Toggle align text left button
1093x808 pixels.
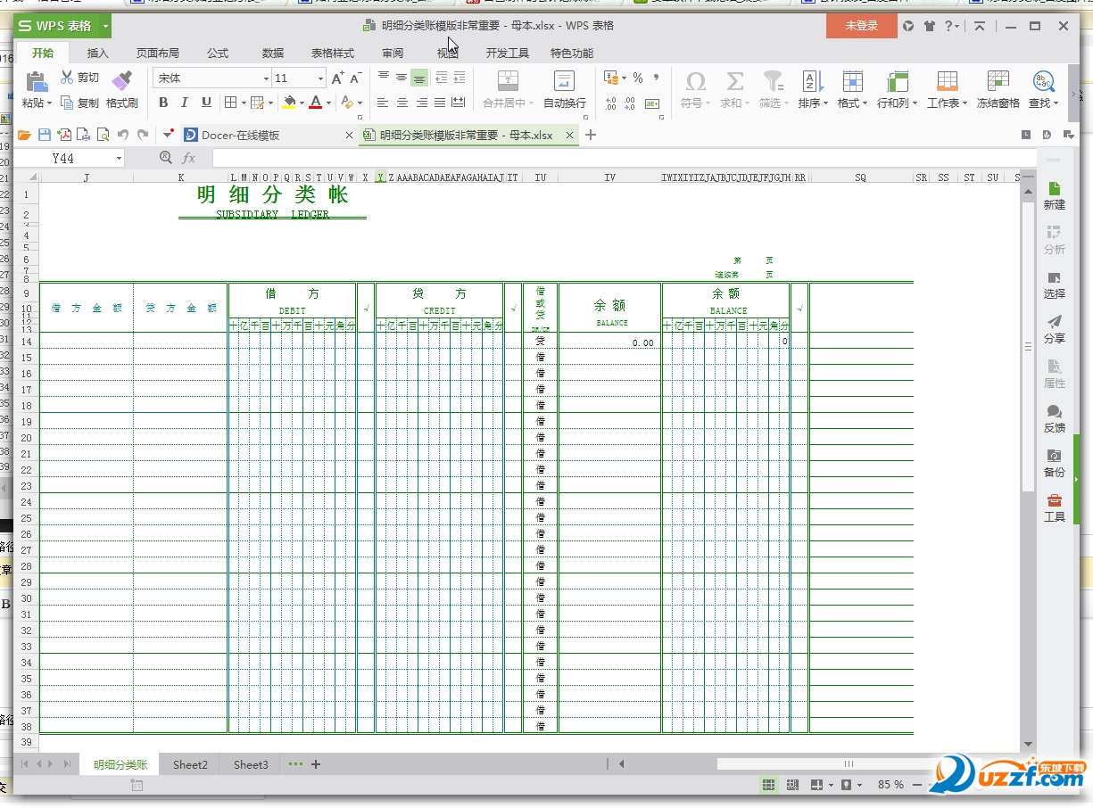[x=384, y=103]
